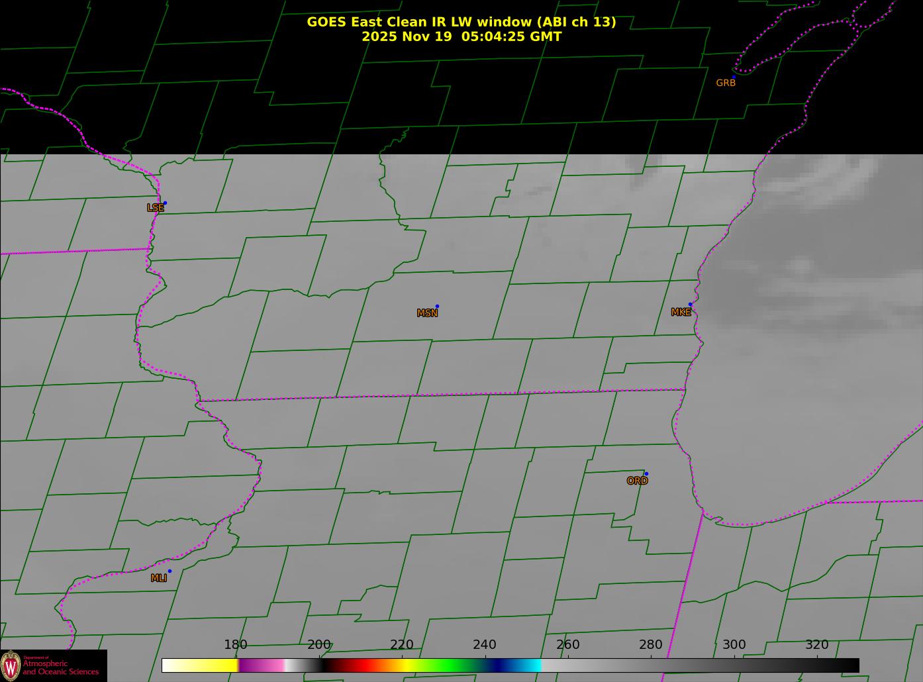
Task: Click the blue dot at MSN station
Action: pos(437,307)
